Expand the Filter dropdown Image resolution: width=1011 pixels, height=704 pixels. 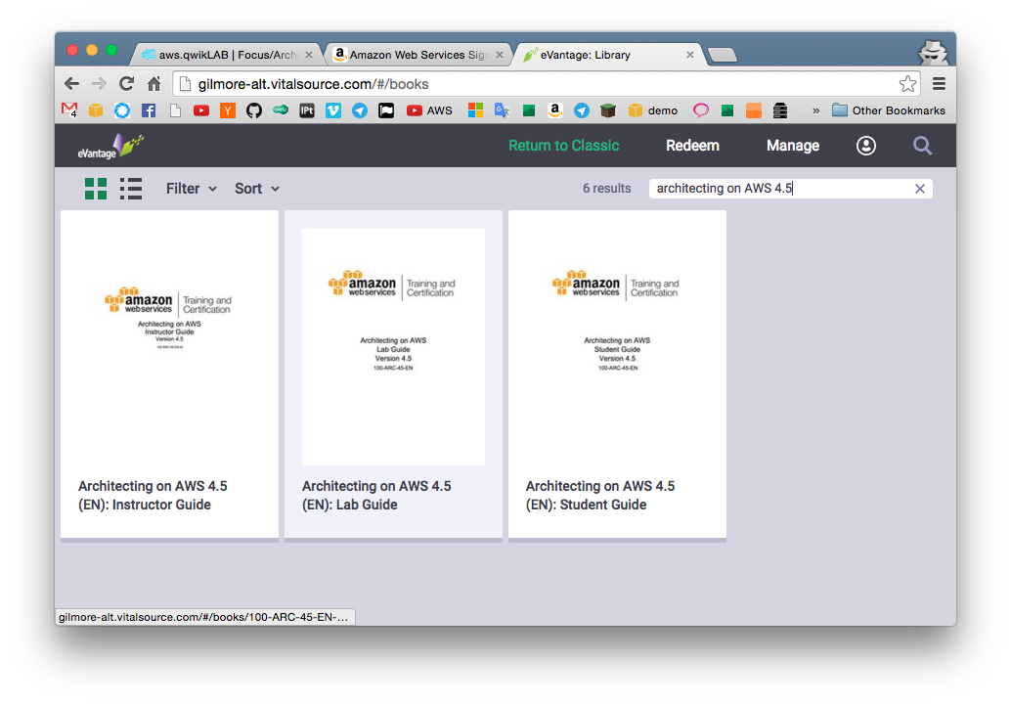pos(192,189)
